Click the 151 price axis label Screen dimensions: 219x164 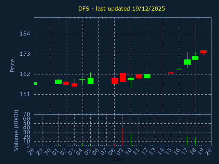pos(25,94)
